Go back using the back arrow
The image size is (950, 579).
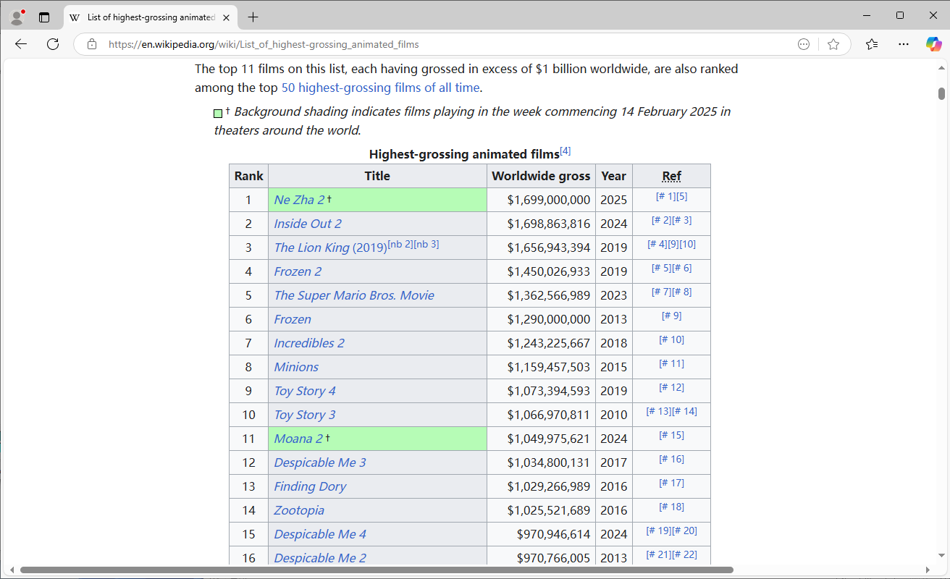tap(21, 44)
